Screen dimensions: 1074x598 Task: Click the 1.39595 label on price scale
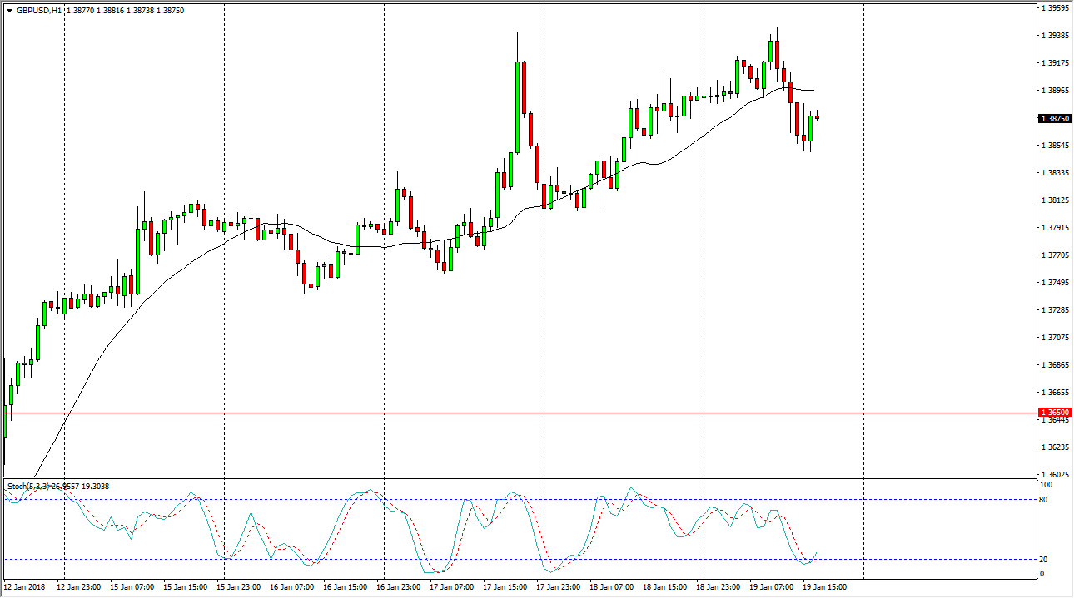[1055, 8]
